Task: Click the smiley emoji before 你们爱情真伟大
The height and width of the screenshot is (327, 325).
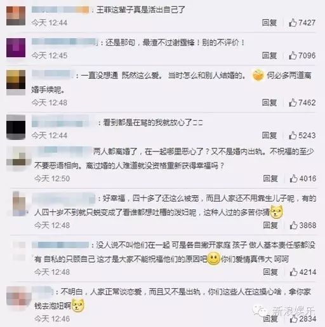Action: click(213, 259)
